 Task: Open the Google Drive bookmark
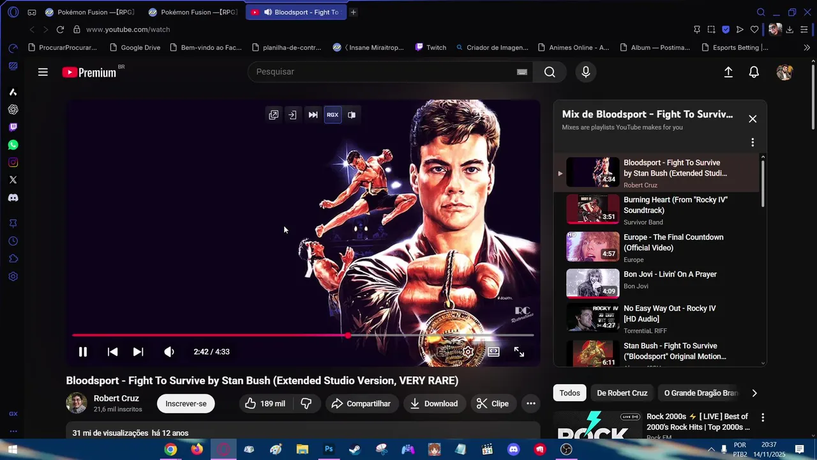135,47
